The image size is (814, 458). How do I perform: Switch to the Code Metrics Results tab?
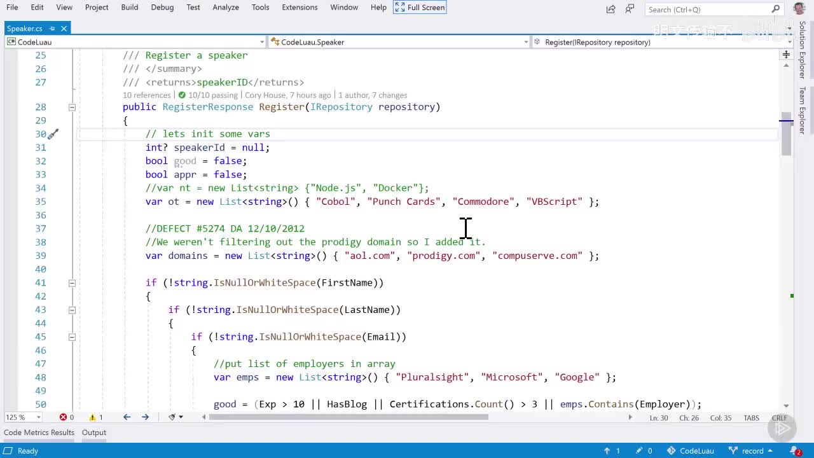point(39,433)
